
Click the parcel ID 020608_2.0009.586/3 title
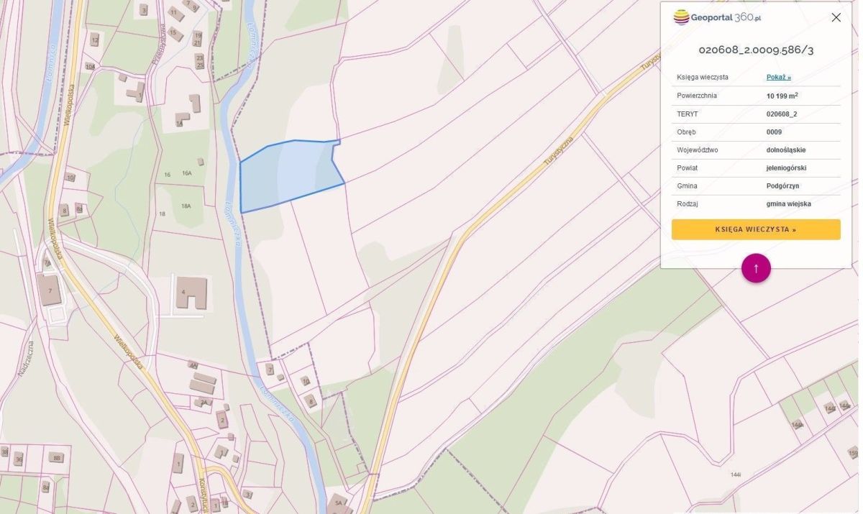[x=756, y=50]
